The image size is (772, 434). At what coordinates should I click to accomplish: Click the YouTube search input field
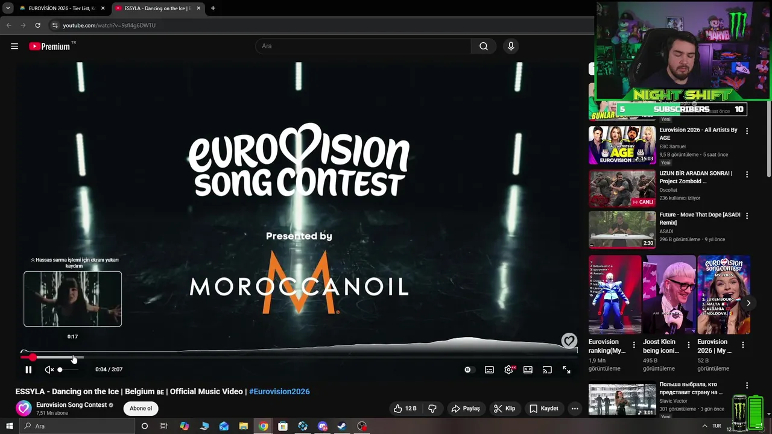point(363,46)
